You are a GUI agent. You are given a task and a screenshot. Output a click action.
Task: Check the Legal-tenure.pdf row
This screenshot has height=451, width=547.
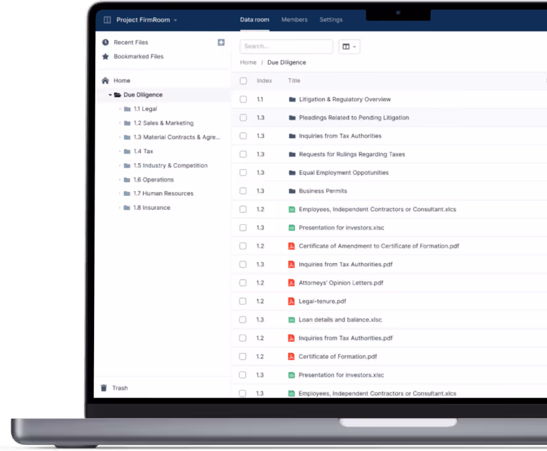(x=243, y=301)
